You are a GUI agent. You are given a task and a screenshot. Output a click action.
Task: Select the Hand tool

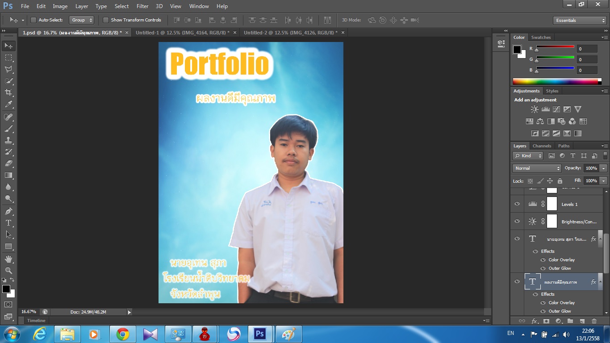click(x=8, y=259)
